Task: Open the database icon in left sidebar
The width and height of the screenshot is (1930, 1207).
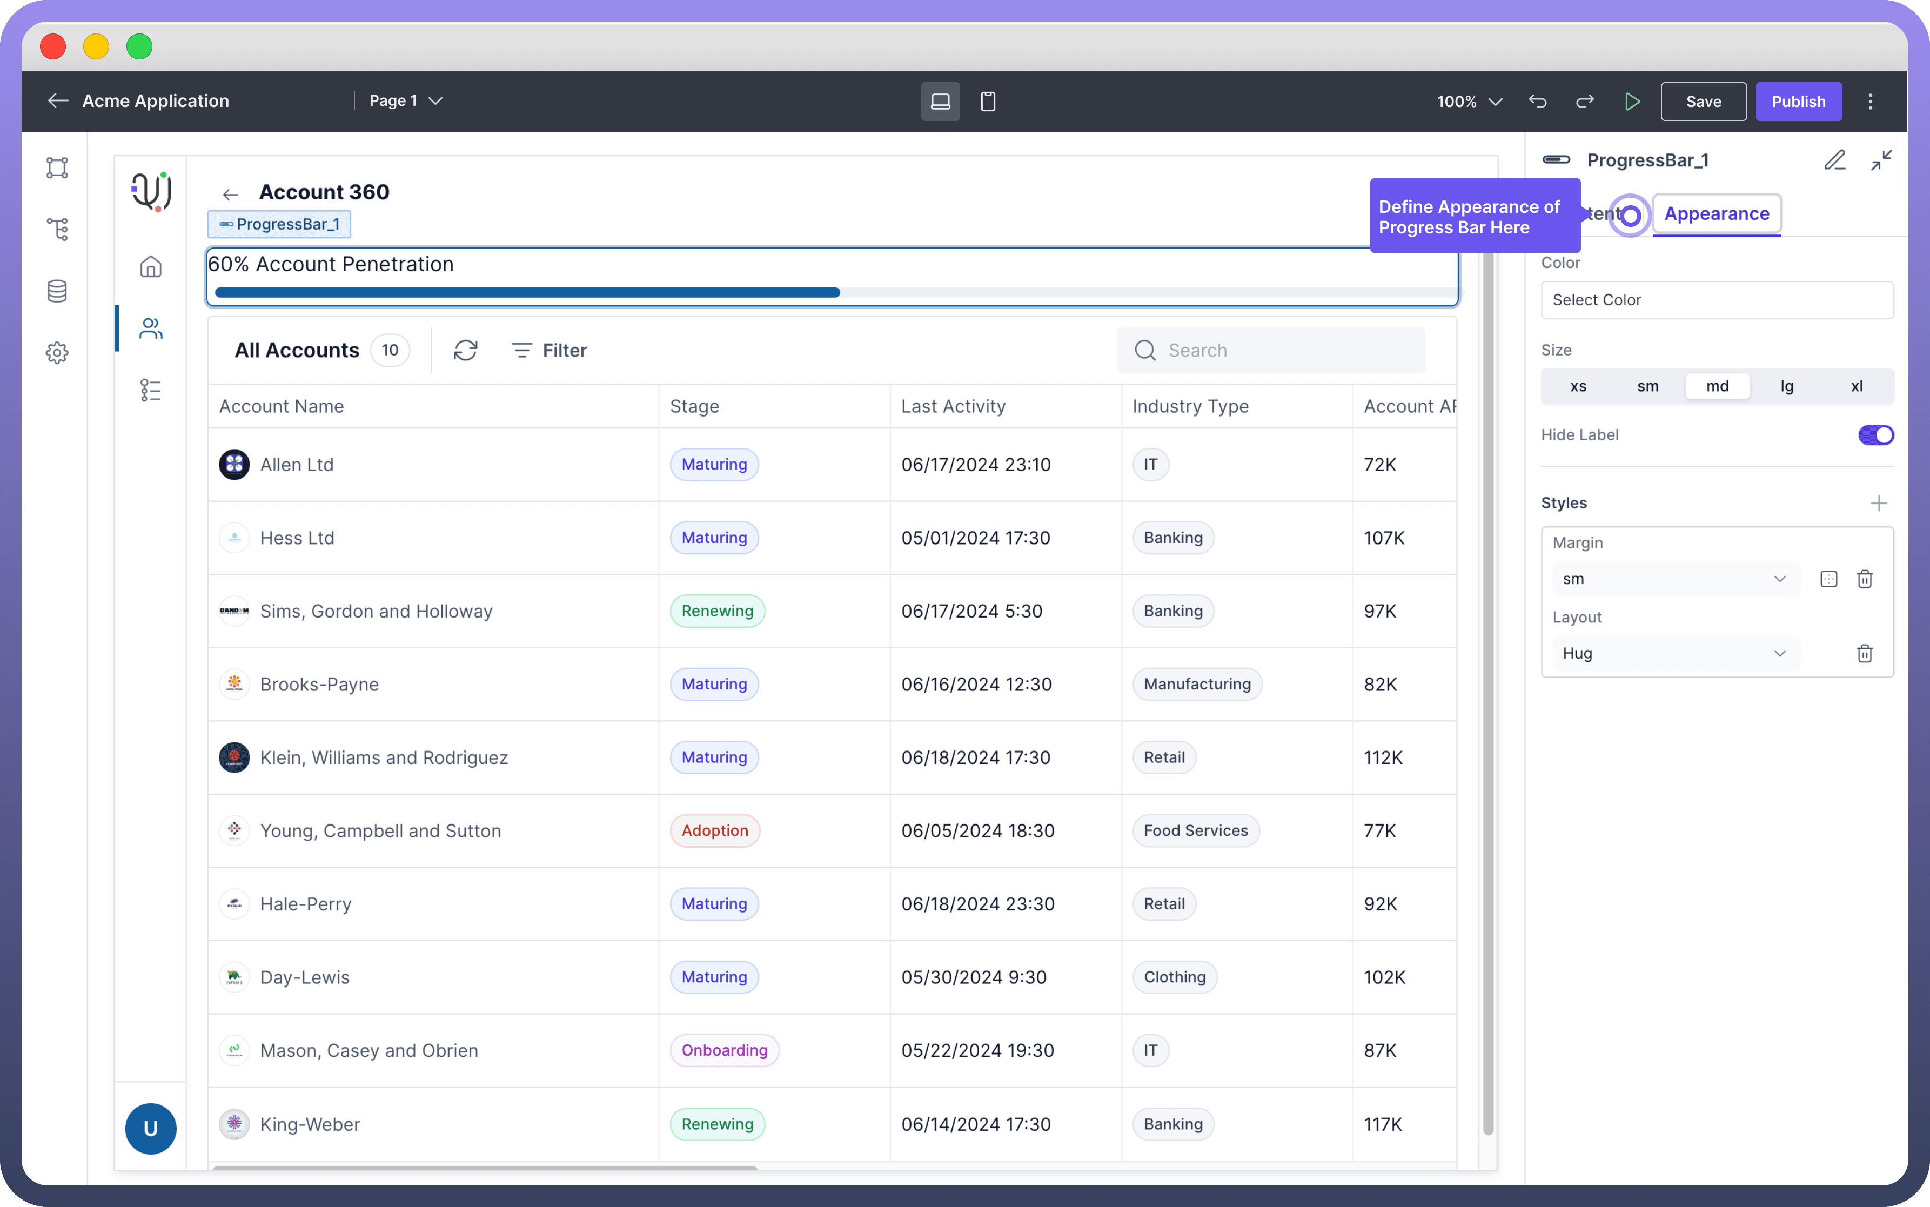Action: pyautogui.click(x=57, y=291)
